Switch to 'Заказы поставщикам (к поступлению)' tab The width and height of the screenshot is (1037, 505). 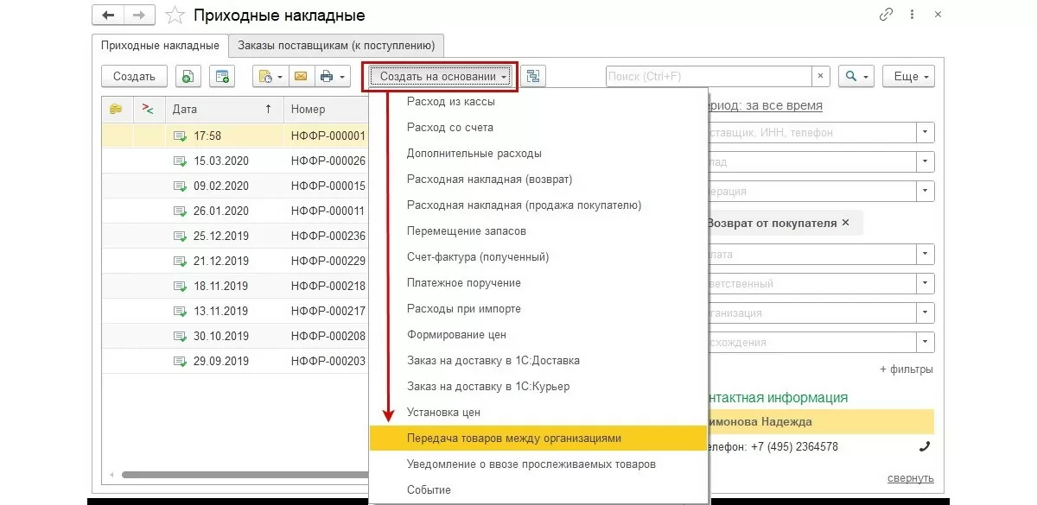(x=337, y=45)
